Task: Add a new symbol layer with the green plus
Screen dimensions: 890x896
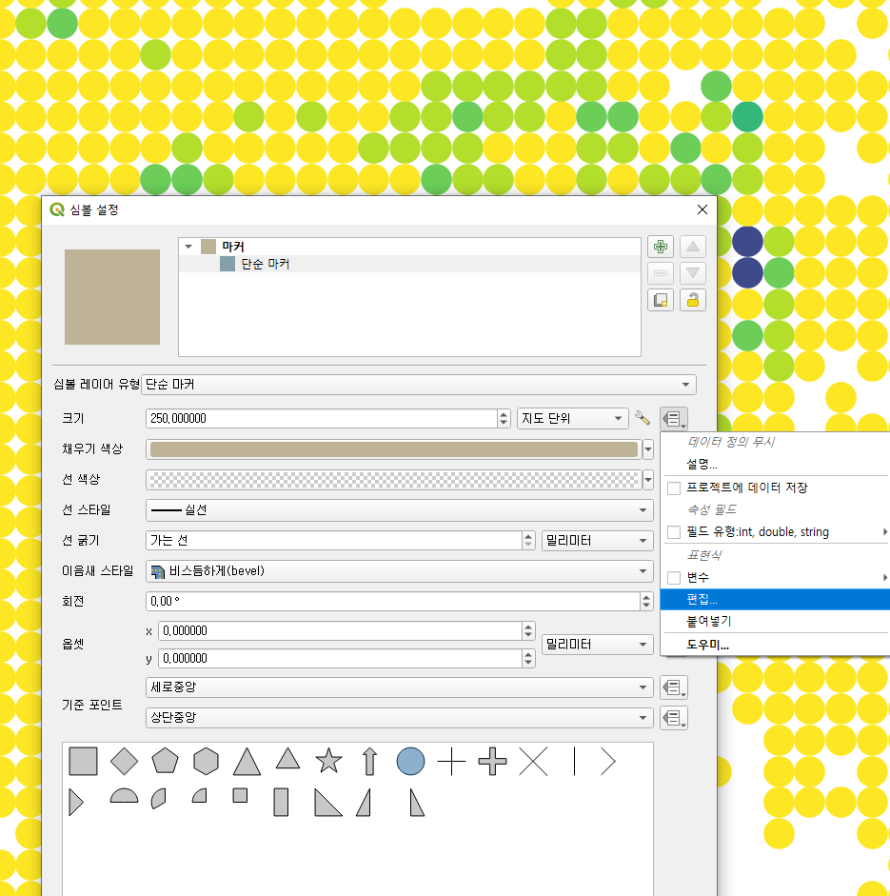Action: point(661,247)
